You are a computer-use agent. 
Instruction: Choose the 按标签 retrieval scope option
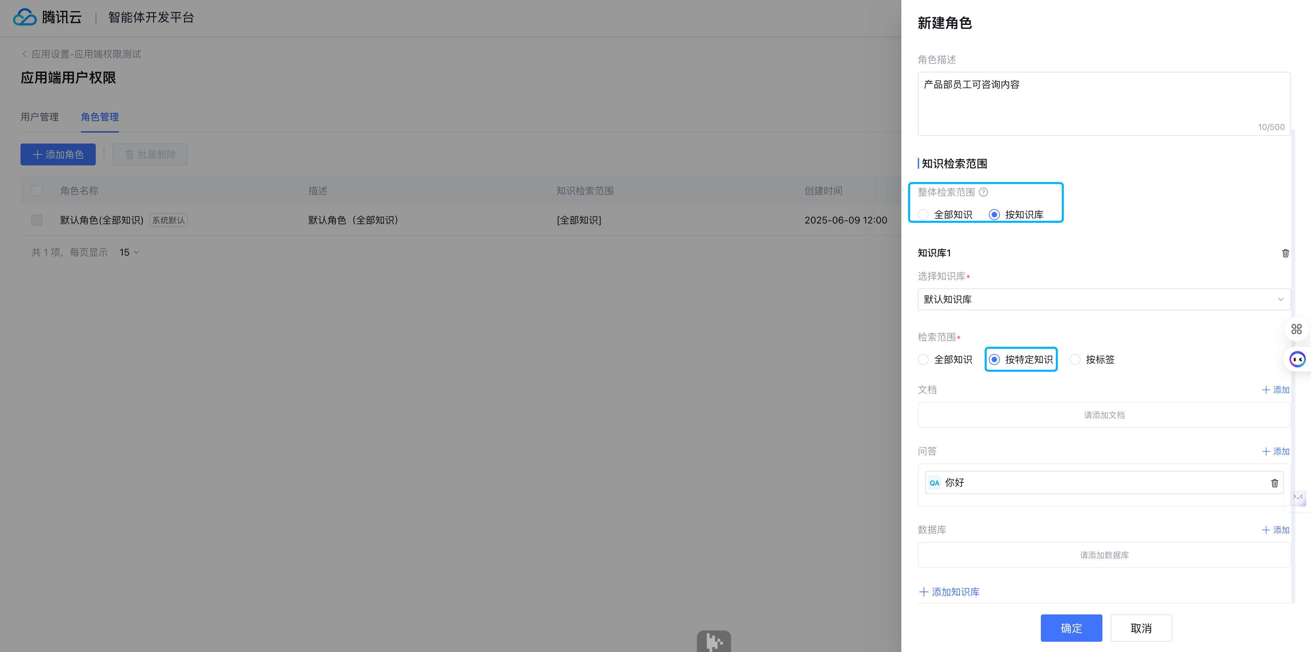[1075, 359]
